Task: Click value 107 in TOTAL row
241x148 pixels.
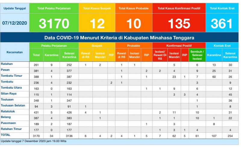Action: coord(214,136)
